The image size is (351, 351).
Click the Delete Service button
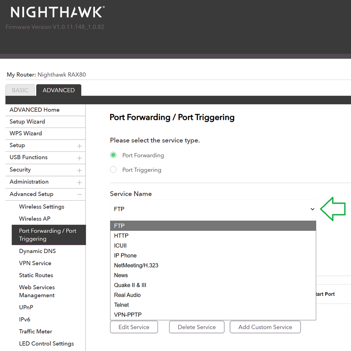197,327
